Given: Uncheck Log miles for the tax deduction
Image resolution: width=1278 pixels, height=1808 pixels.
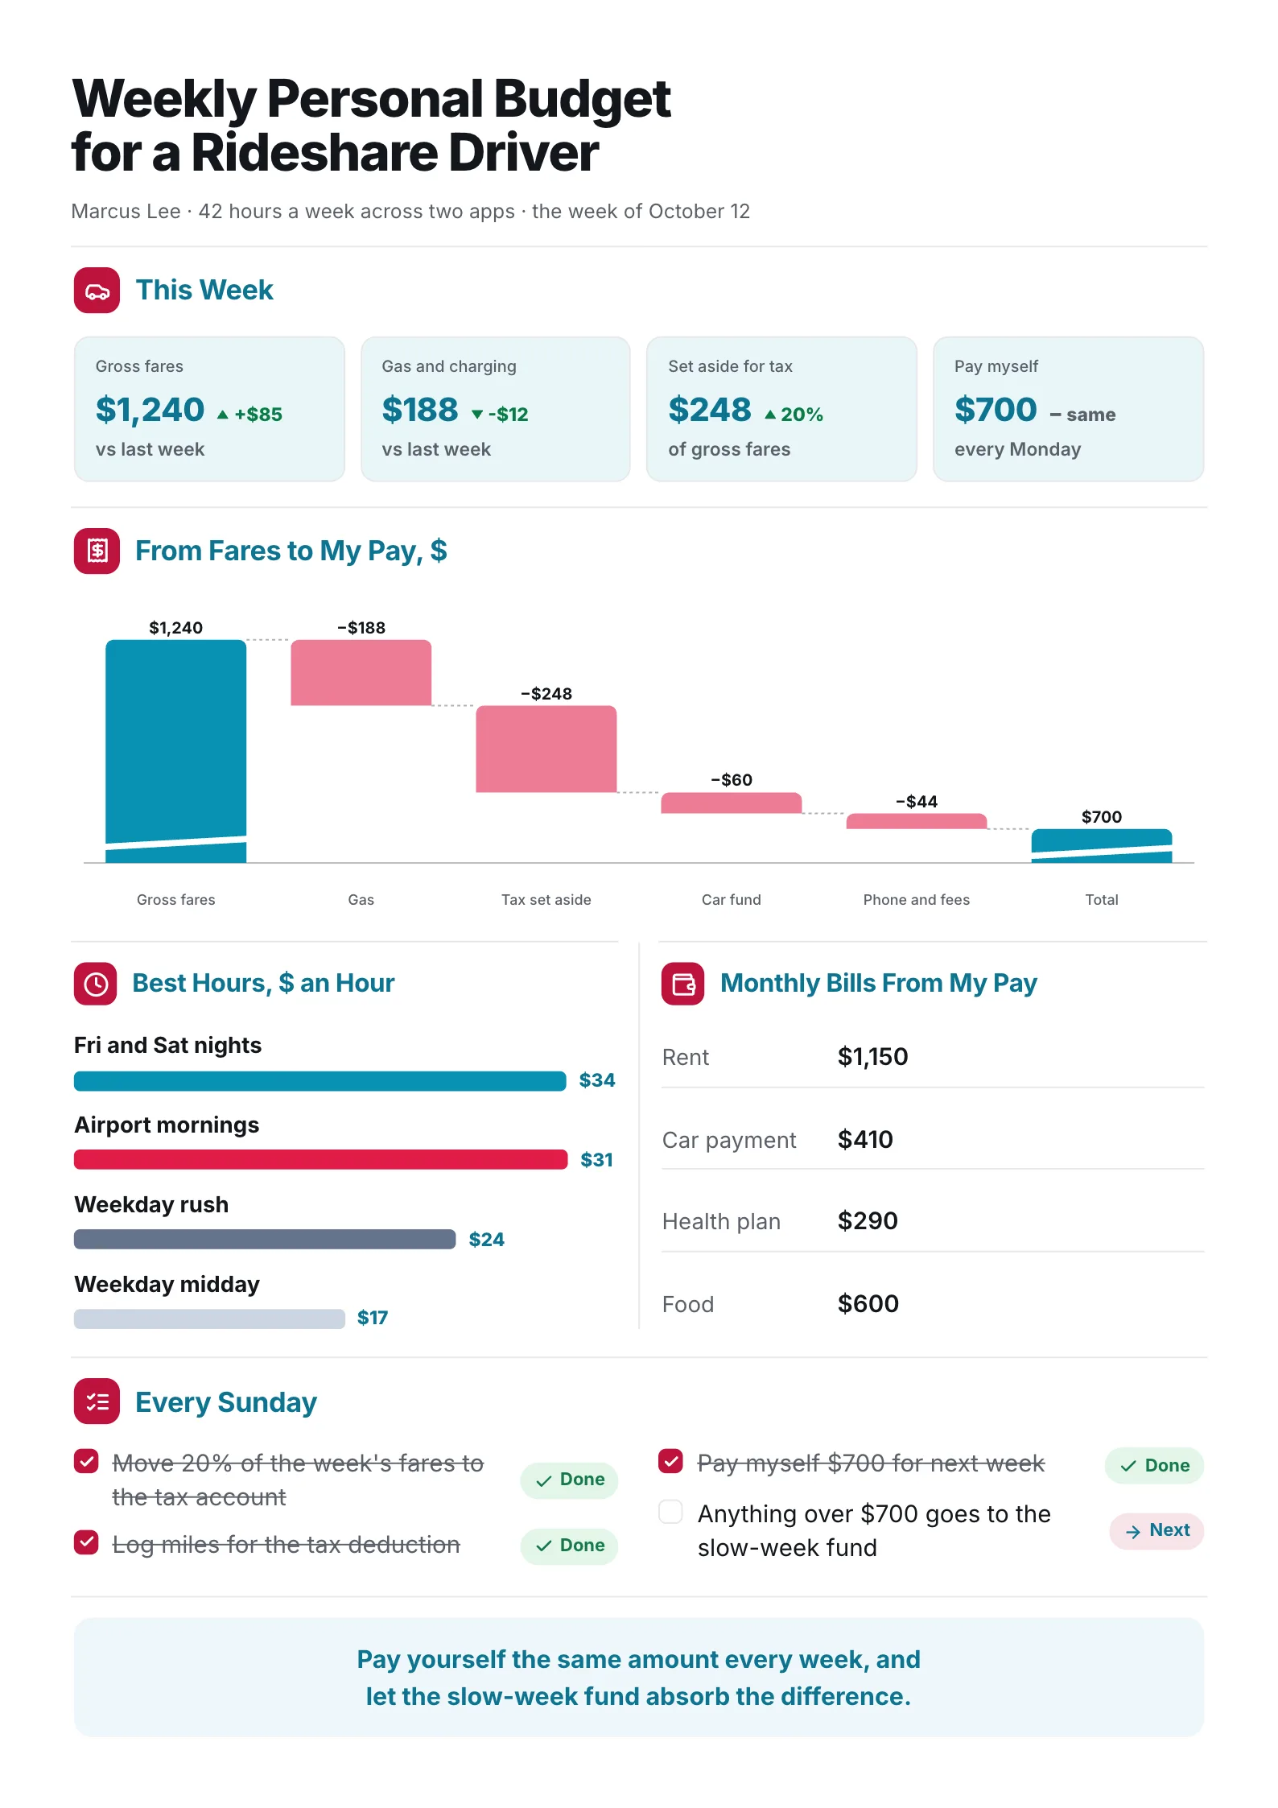Looking at the screenshot, I should pos(86,1542).
